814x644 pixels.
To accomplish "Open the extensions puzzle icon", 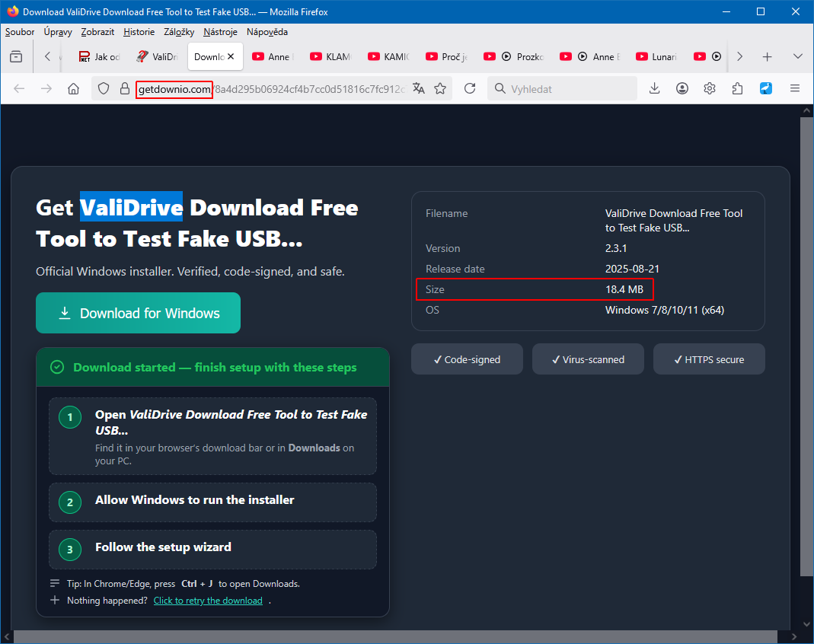I will pos(737,89).
